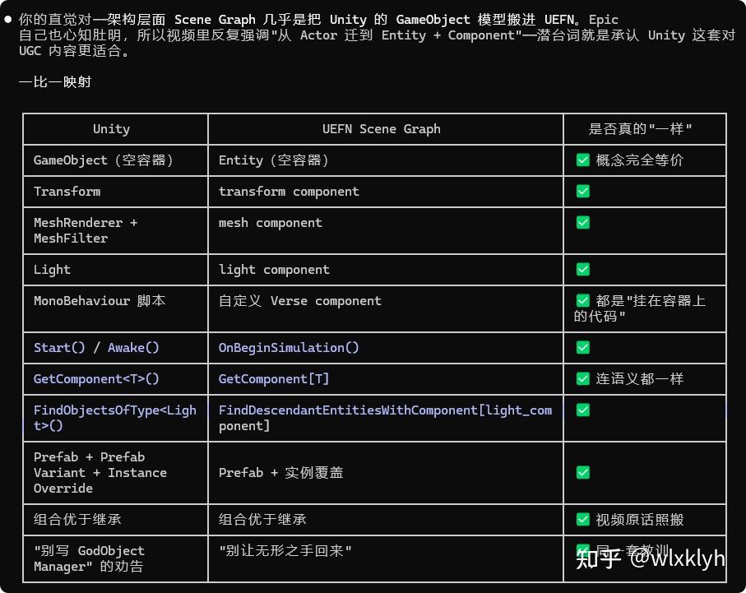Click the check mark in the transform component row
The width and height of the screenshot is (746, 593).
(x=583, y=192)
